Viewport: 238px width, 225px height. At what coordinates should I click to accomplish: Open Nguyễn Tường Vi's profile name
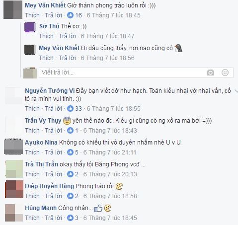[x=50, y=91]
